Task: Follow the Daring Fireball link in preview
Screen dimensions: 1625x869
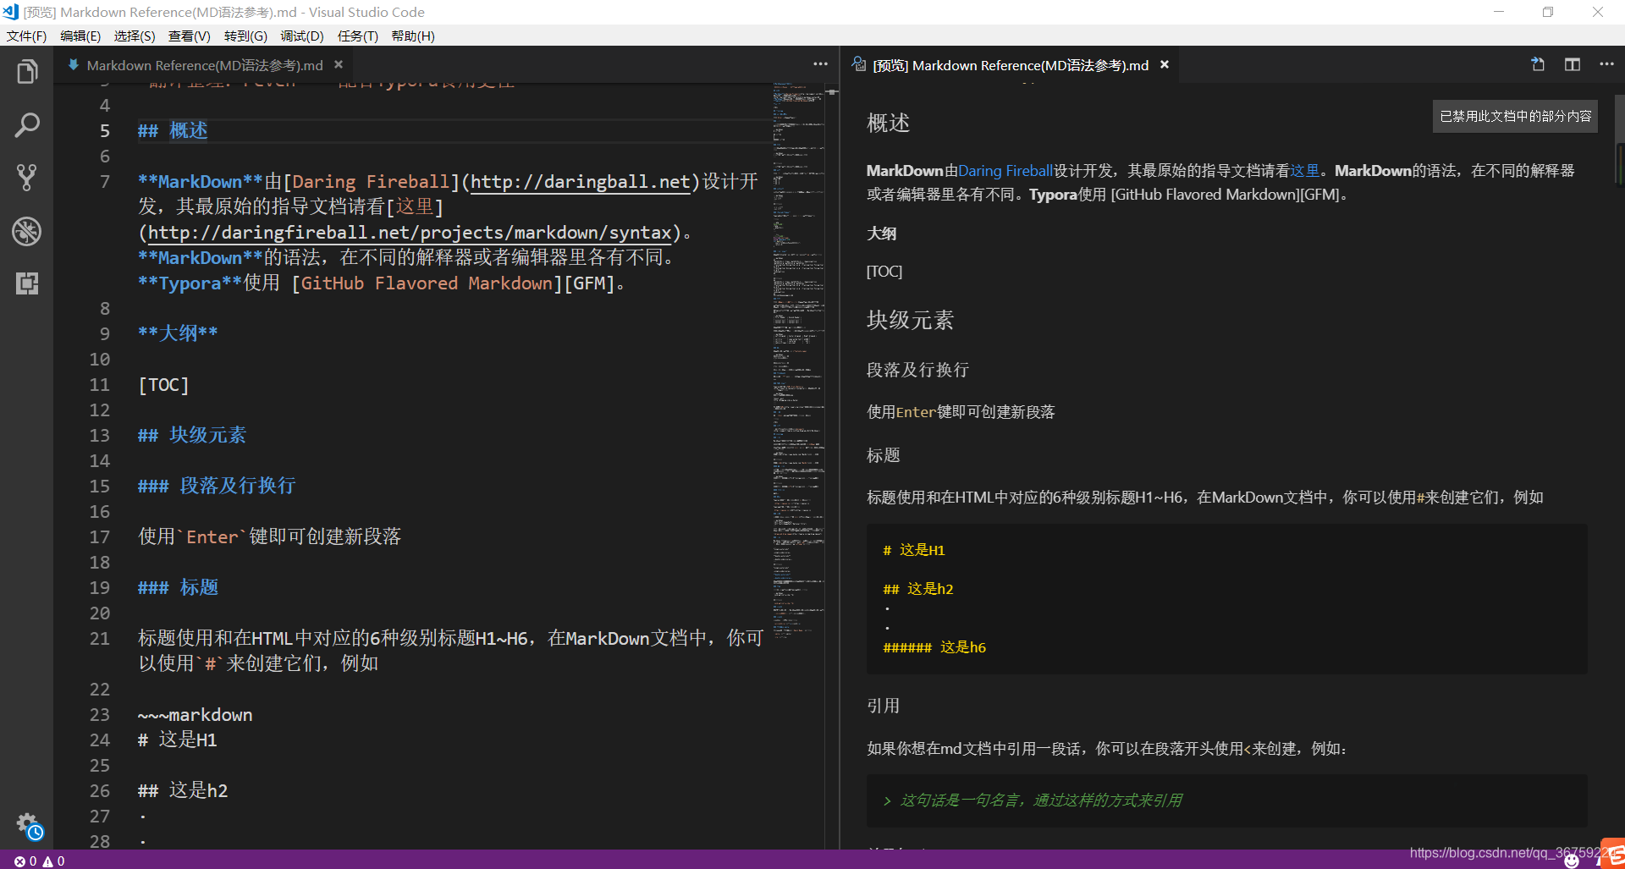Action: (1005, 171)
